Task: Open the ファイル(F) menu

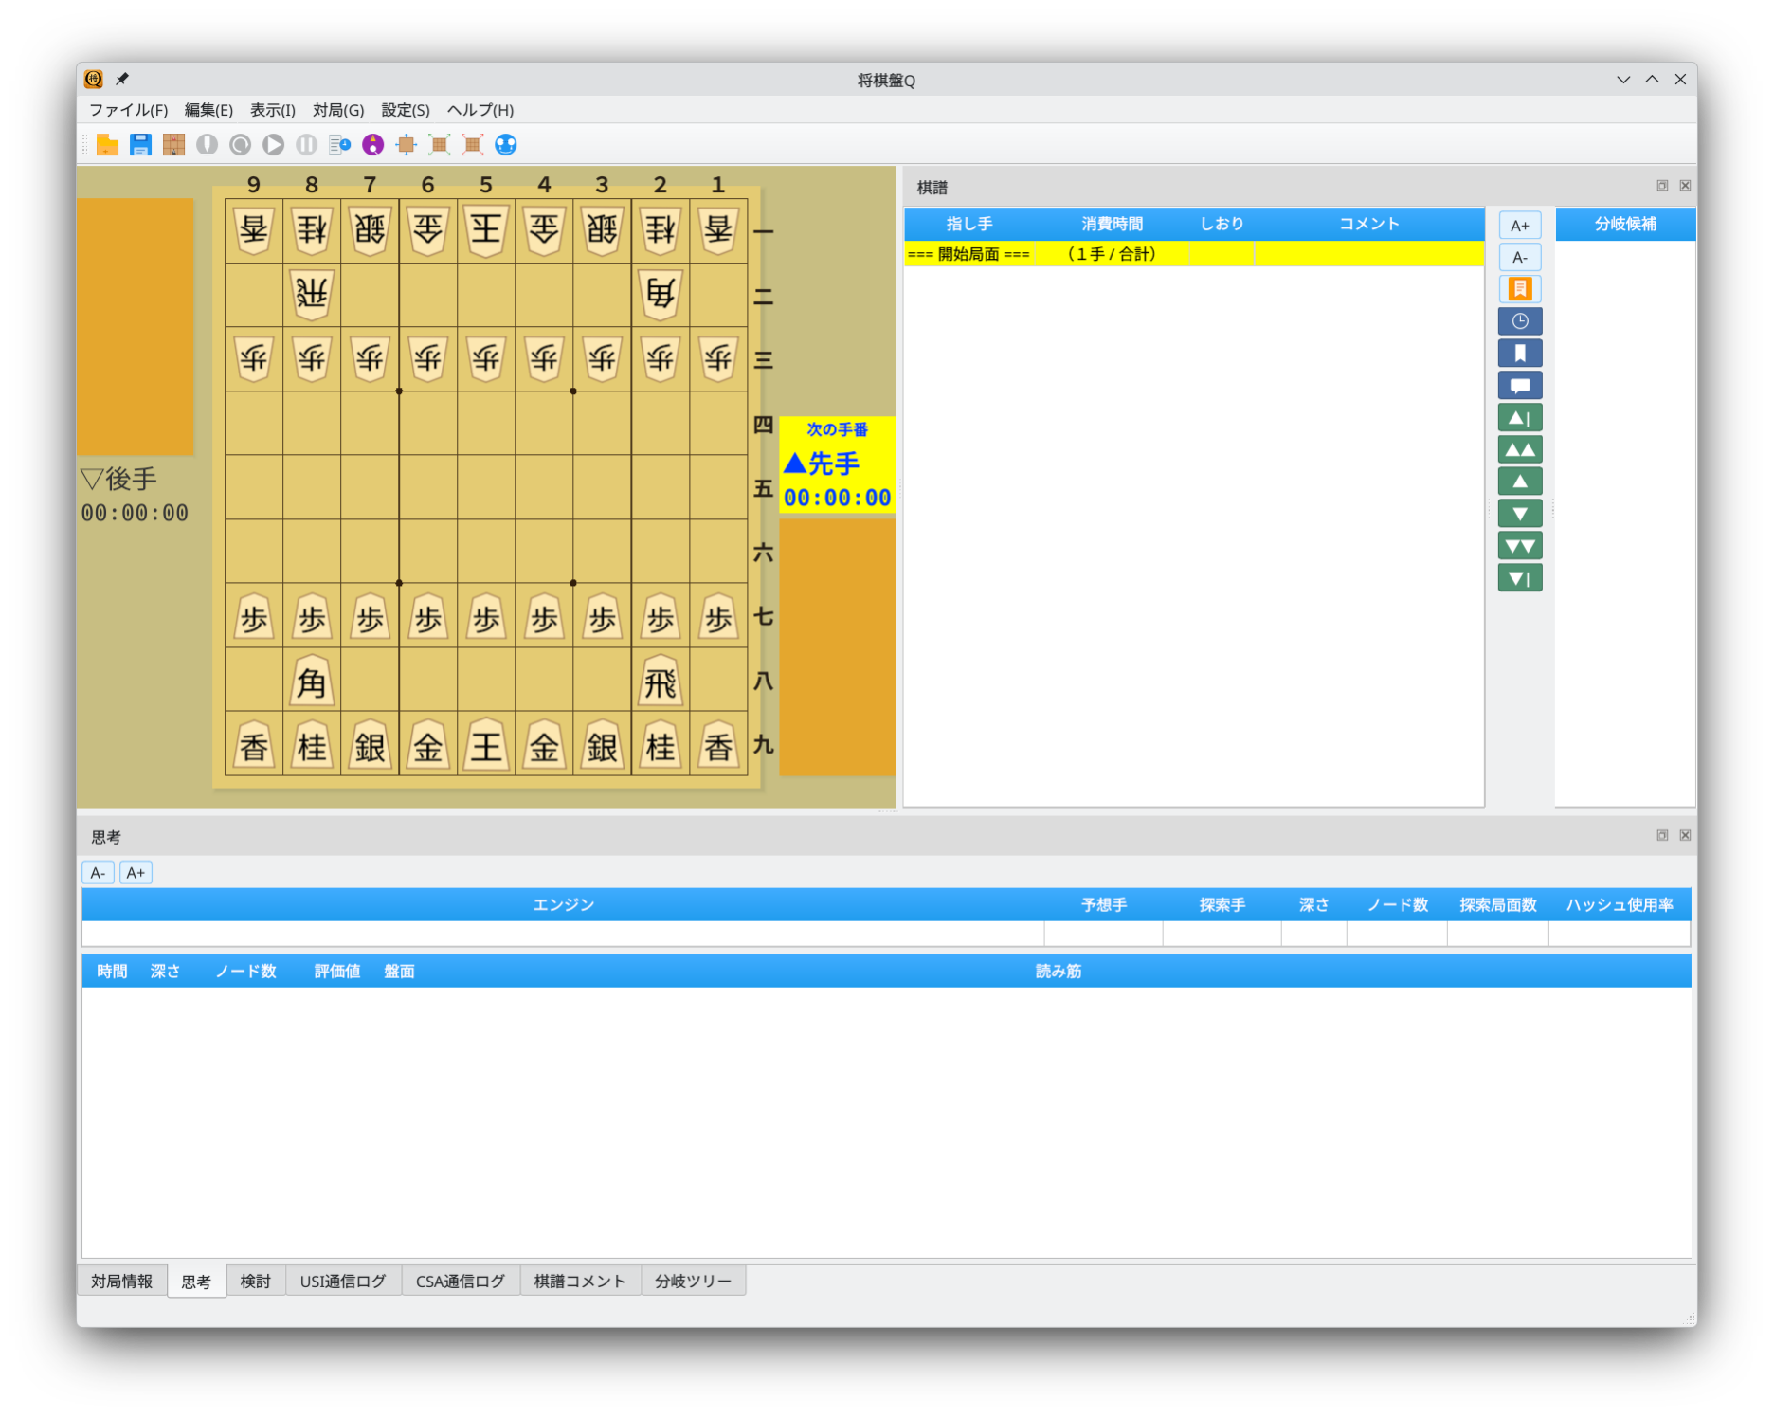Action: pos(128,110)
